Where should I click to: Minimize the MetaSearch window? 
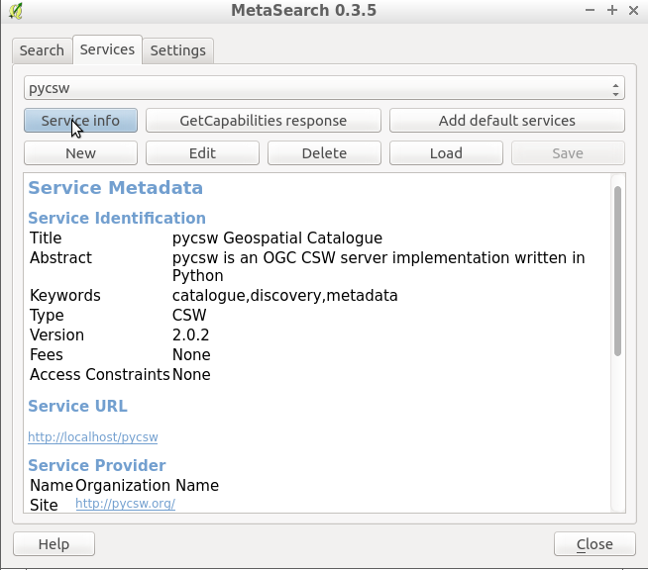click(x=591, y=10)
